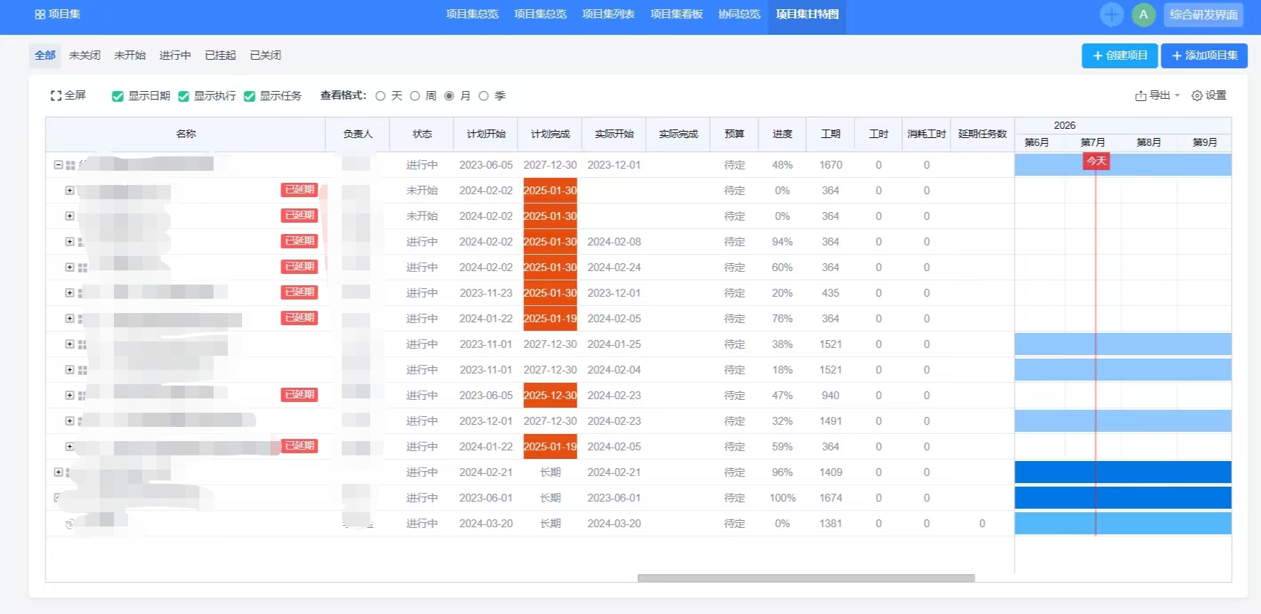Expand the row with 59% progress
This screenshot has height=614, width=1261.
pyautogui.click(x=70, y=446)
